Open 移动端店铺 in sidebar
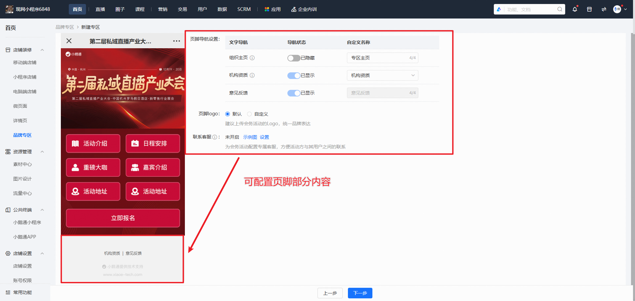The height and width of the screenshot is (301, 635). point(25,62)
